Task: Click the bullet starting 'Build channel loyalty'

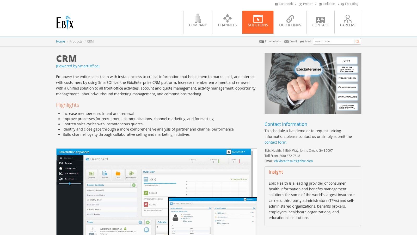Action: [126, 134]
